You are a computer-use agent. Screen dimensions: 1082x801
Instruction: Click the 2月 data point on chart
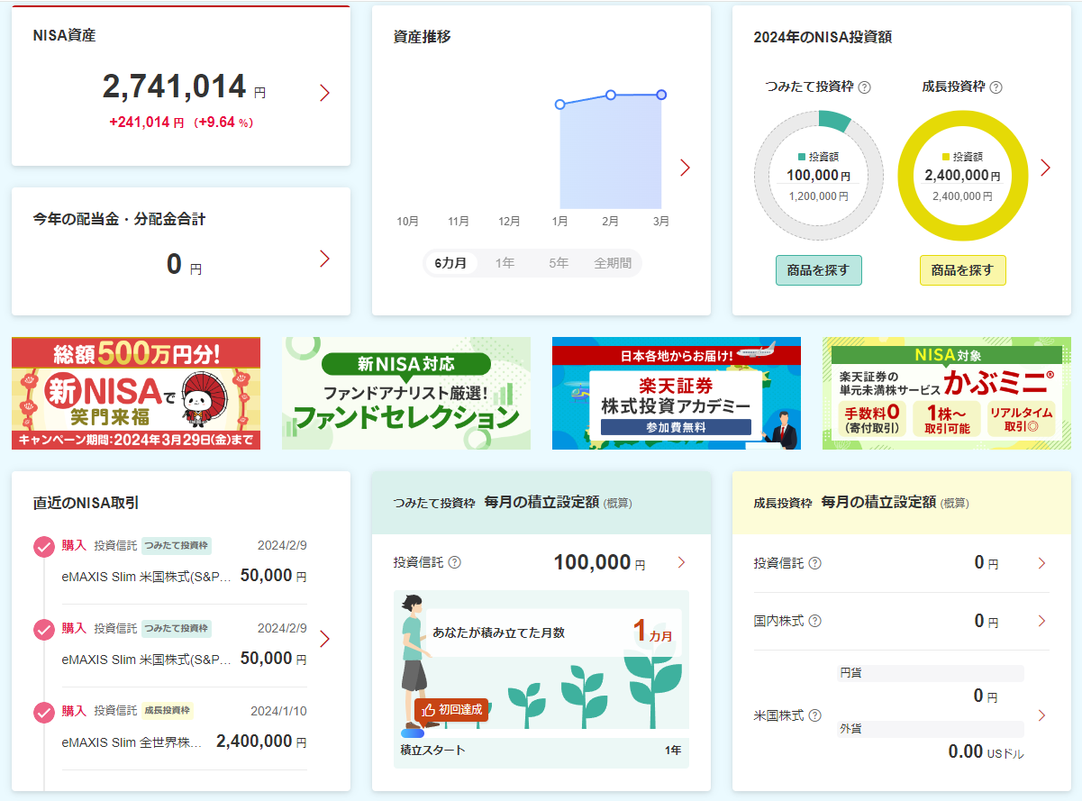tap(611, 95)
